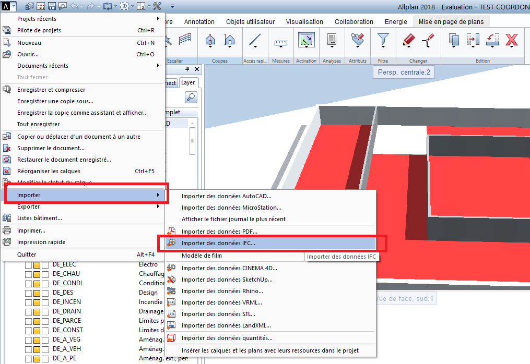The width and height of the screenshot is (530, 364).
Task: Click the railing tool icon in Escalier group
Action: point(185,39)
